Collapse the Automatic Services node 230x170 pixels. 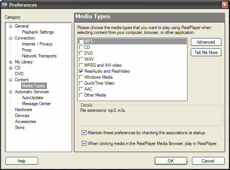10,92
